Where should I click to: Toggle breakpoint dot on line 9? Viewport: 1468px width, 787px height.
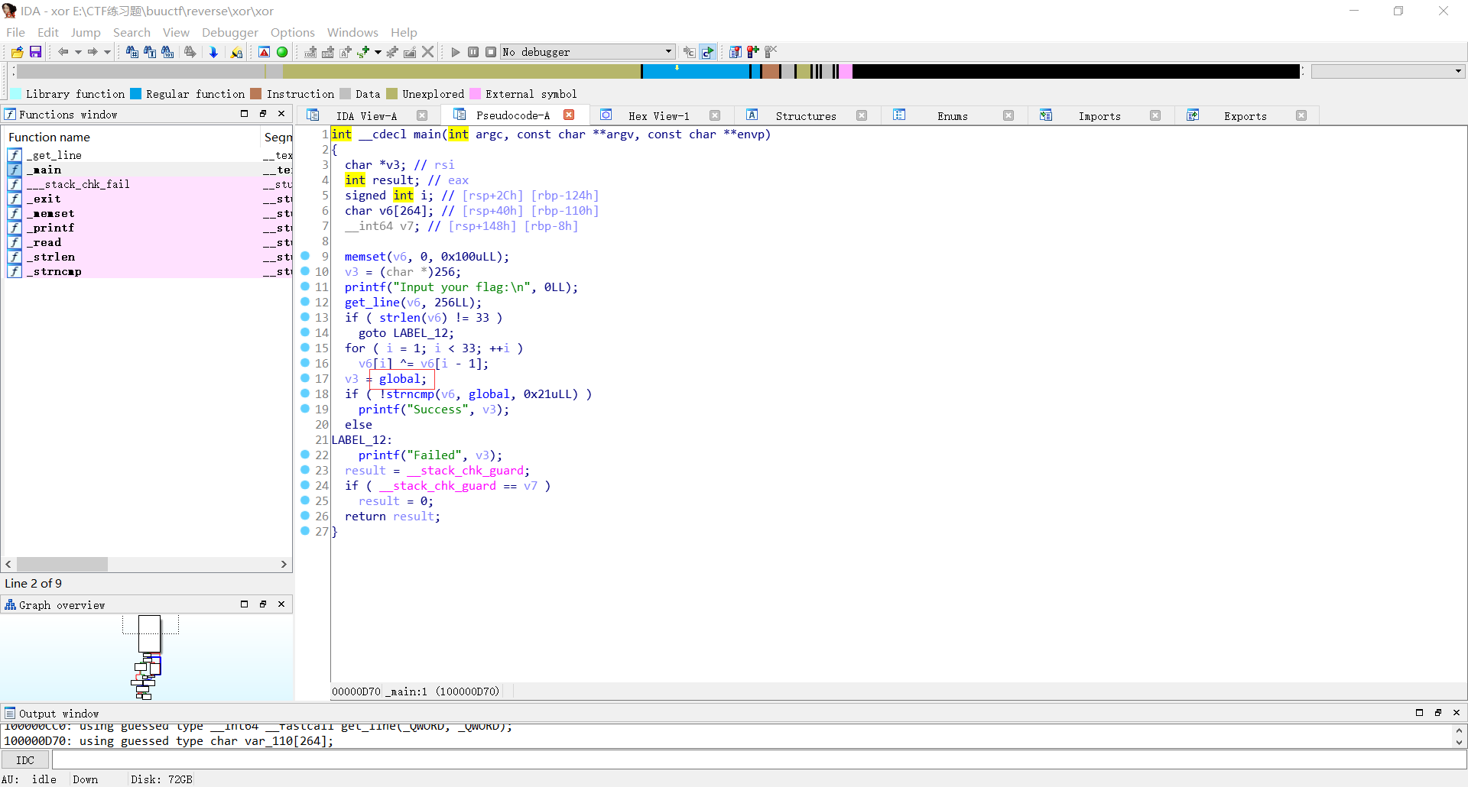pyautogui.click(x=305, y=256)
